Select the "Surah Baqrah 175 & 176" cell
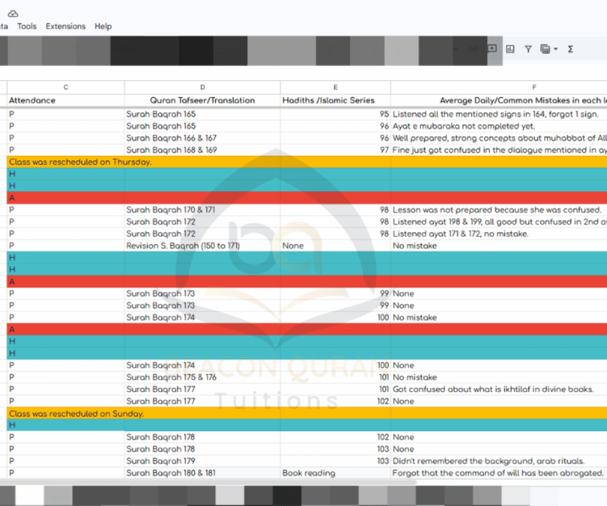 (x=202, y=377)
